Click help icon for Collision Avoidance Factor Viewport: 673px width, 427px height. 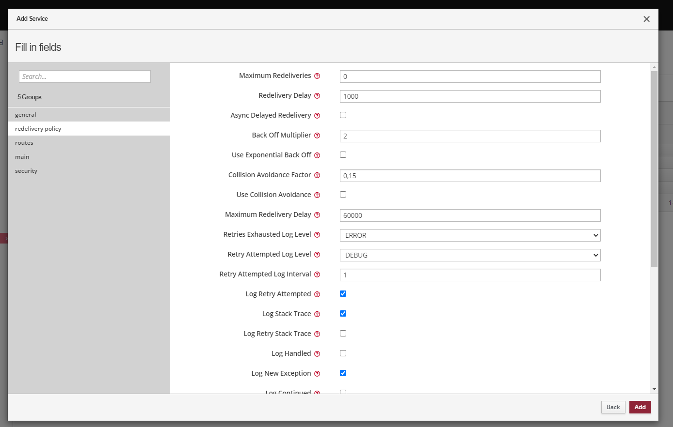point(317,175)
